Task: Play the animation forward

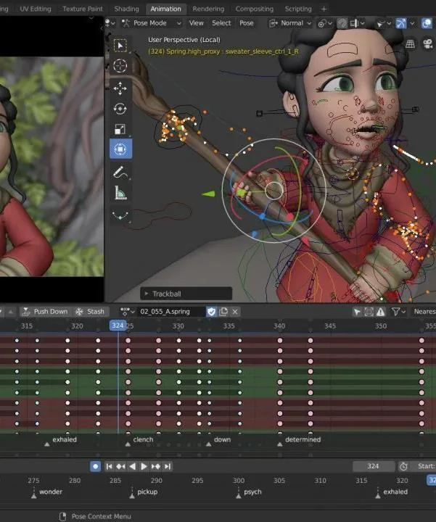Action: pos(144,466)
